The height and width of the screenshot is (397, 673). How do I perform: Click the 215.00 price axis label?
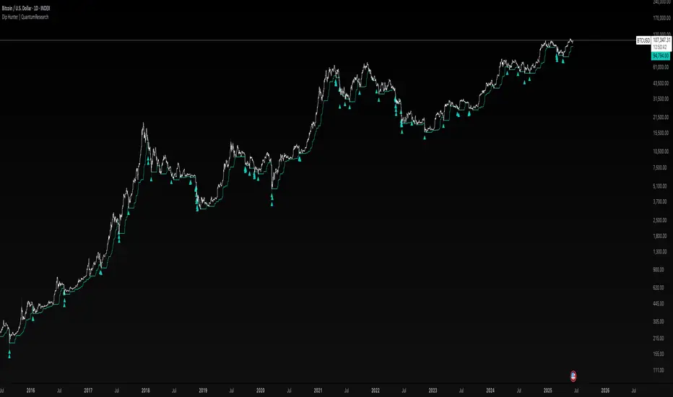pos(659,339)
